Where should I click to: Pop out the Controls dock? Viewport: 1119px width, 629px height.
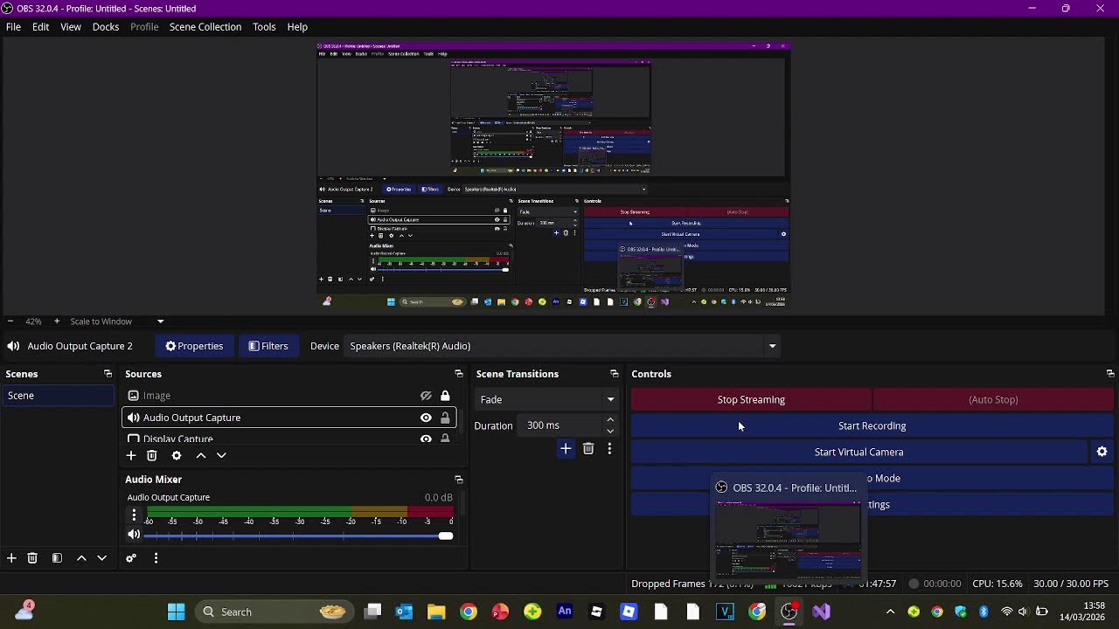pyautogui.click(x=1109, y=374)
